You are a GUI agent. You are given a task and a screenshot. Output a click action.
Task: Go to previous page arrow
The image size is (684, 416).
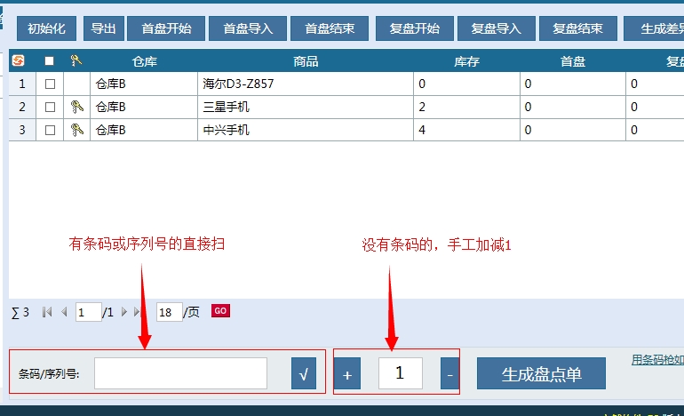pyautogui.click(x=64, y=312)
